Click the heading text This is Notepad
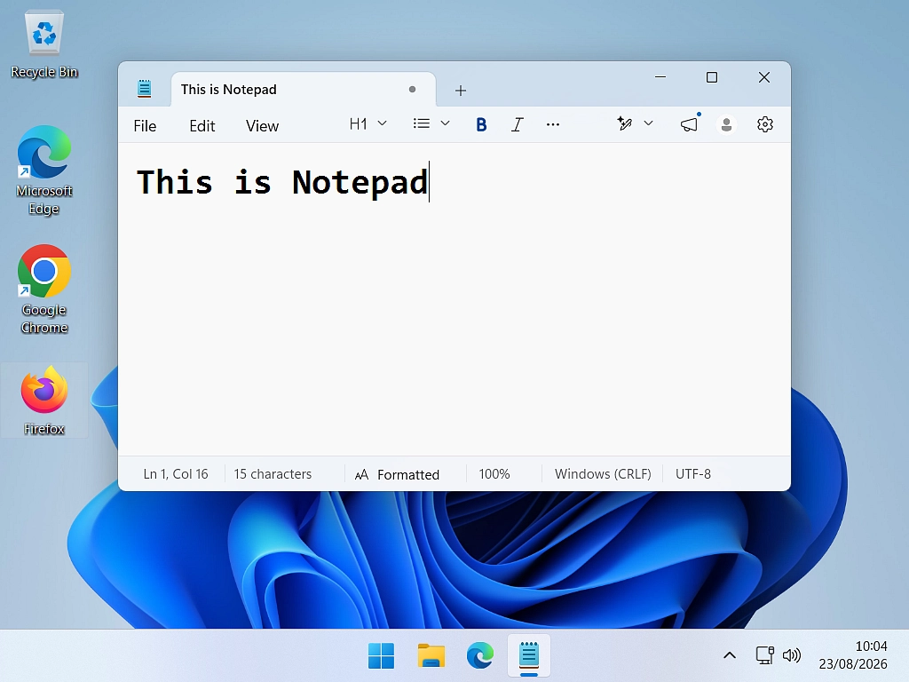The image size is (909, 682). (x=282, y=182)
